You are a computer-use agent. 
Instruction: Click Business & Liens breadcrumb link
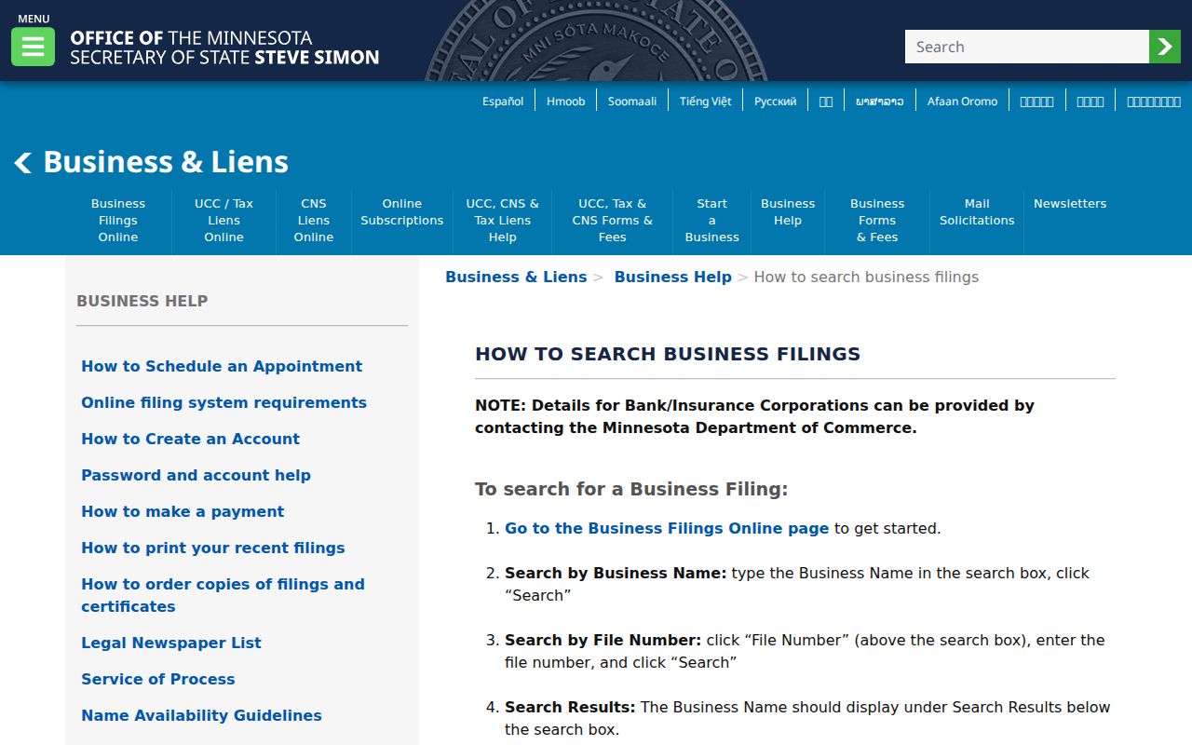point(516,278)
